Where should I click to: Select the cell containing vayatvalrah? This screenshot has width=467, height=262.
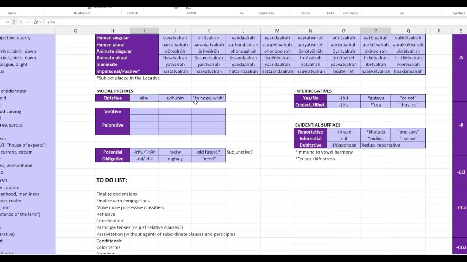(175, 38)
